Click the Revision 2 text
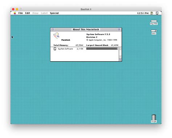The image size is (172, 138). pos(92,37)
